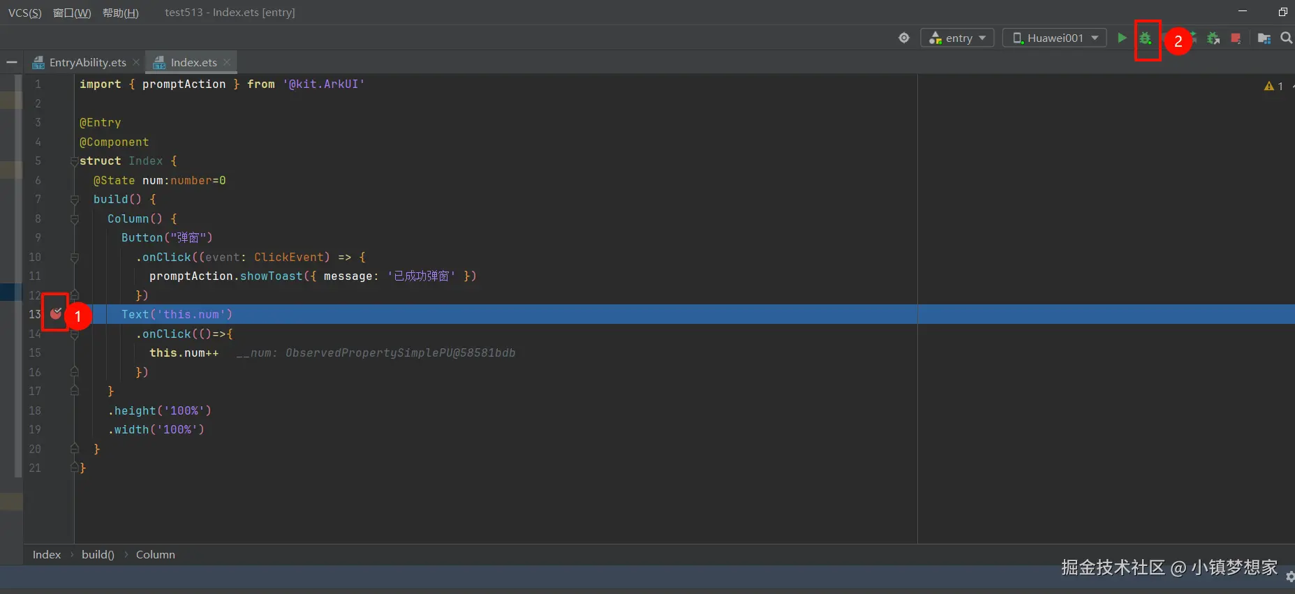Image resolution: width=1295 pixels, height=594 pixels.
Task: Open the project structure folder icon
Action: coord(1264,38)
